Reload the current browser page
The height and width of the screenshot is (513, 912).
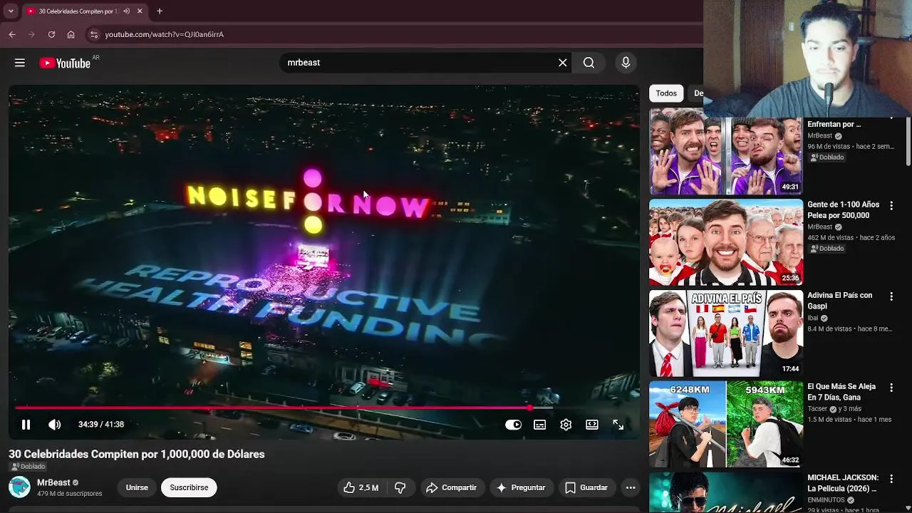(51, 34)
